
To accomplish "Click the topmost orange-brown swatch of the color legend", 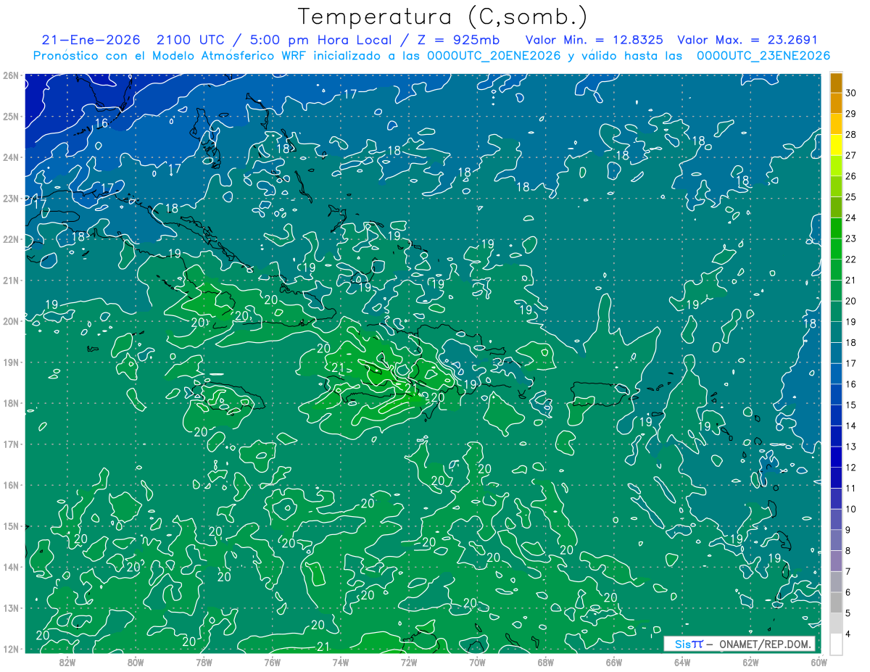I will click(x=836, y=83).
